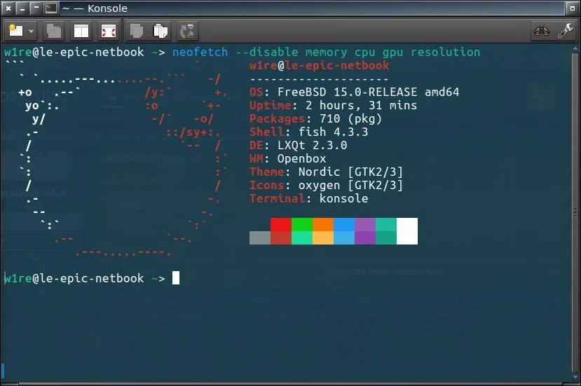Open settings with the wrench icon
Viewport: 581px width, 386px height.
point(566,31)
